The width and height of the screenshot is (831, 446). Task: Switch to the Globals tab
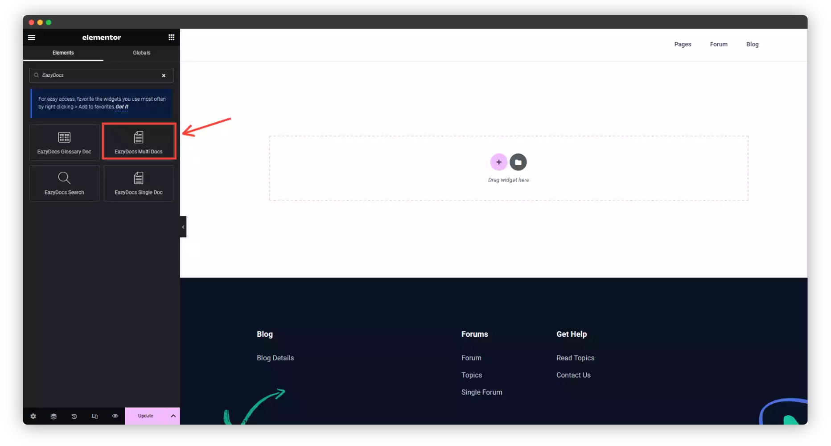[x=141, y=53]
